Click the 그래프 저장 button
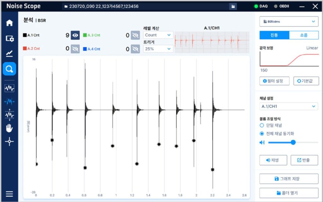 289,179
